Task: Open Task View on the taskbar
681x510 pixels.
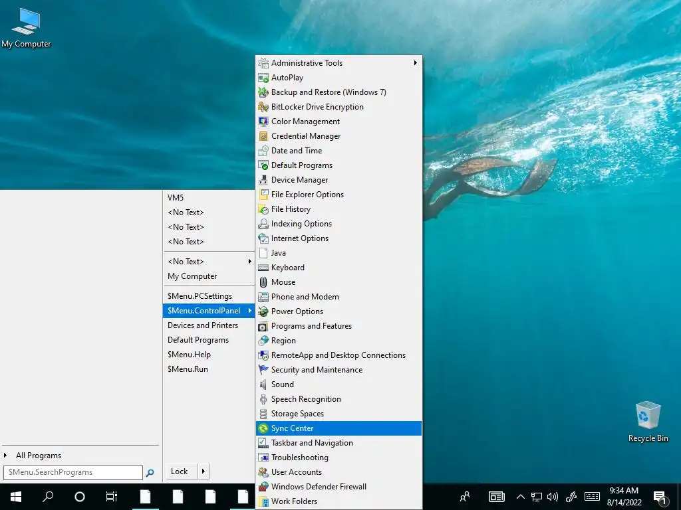Action: [x=112, y=497]
